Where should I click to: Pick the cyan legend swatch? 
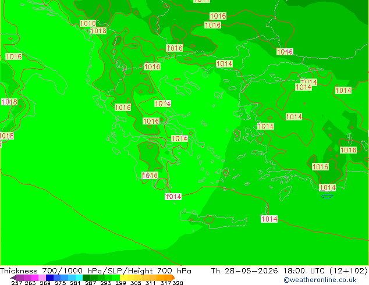79,277
